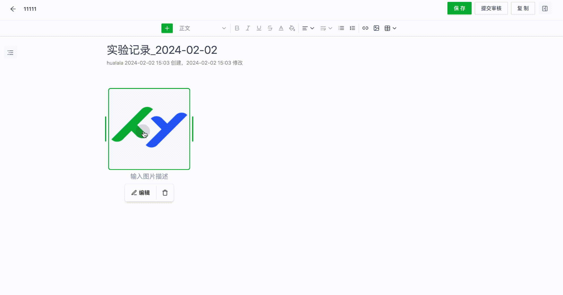The width and height of the screenshot is (563, 295).
Task: Click the 保存 save button
Action: [459, 8]
